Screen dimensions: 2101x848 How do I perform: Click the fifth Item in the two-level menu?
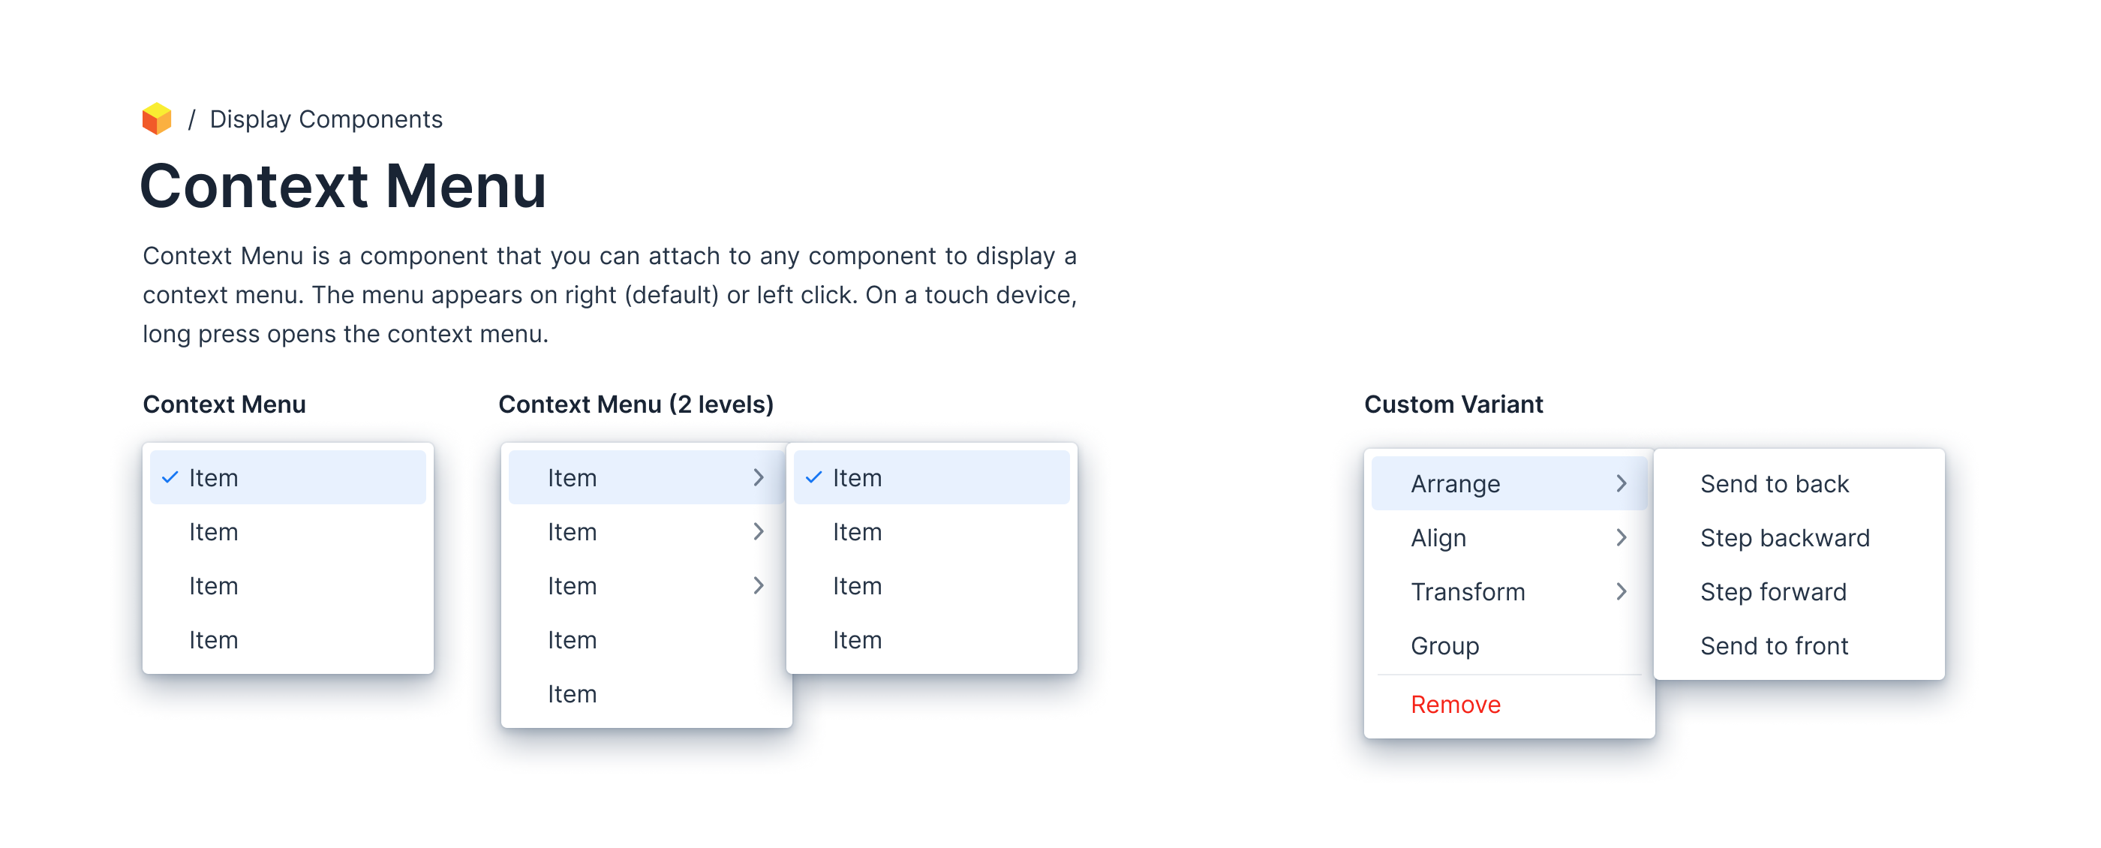click(x=572, y=694)
